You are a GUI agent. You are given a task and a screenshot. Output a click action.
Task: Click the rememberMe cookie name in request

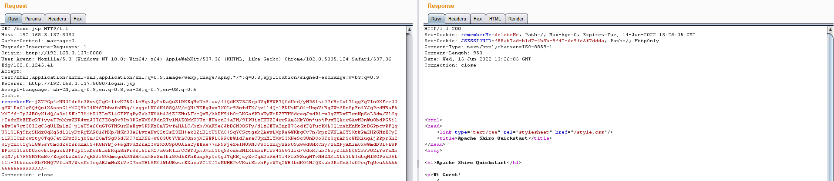point(17,102)
